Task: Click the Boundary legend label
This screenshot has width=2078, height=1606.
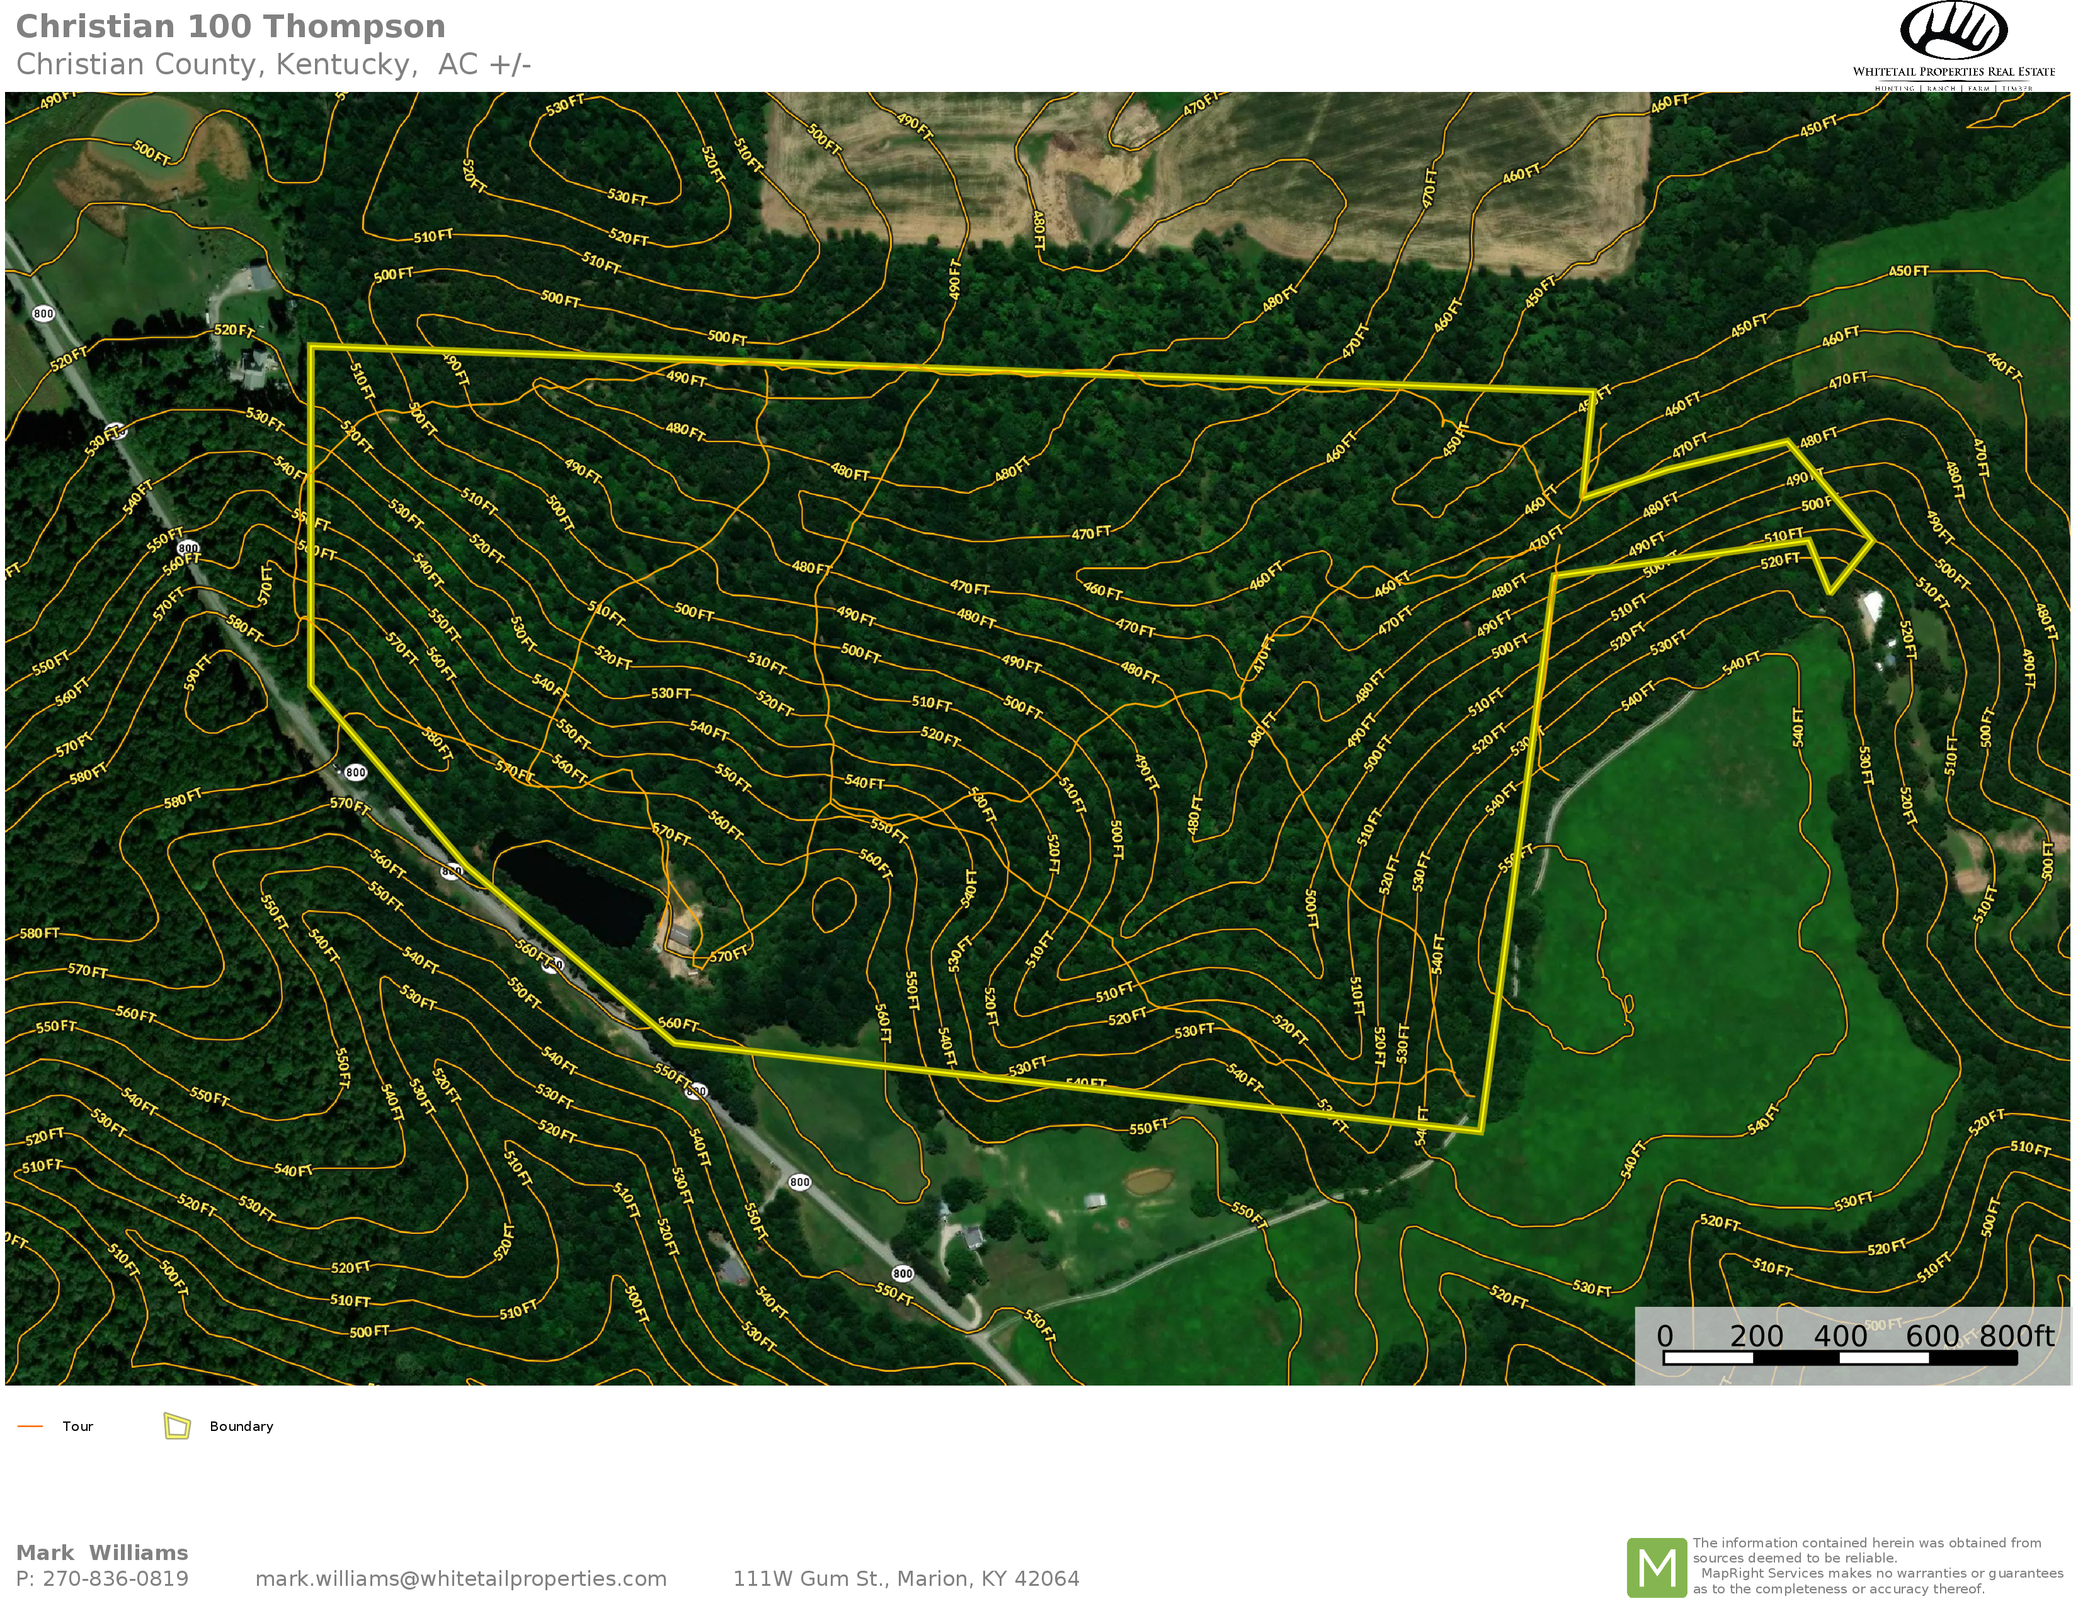Action: 242,1425
